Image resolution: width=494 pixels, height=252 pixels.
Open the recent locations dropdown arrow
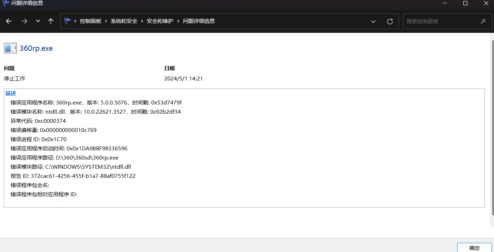[38, 21]
